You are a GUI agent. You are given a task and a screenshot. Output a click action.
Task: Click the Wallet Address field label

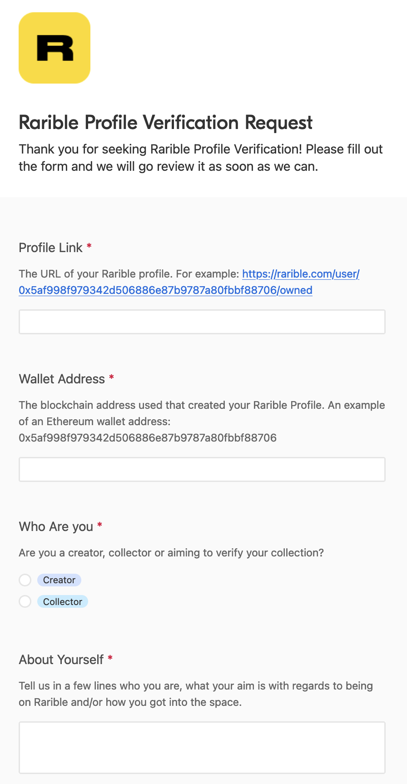coord(62,379)
